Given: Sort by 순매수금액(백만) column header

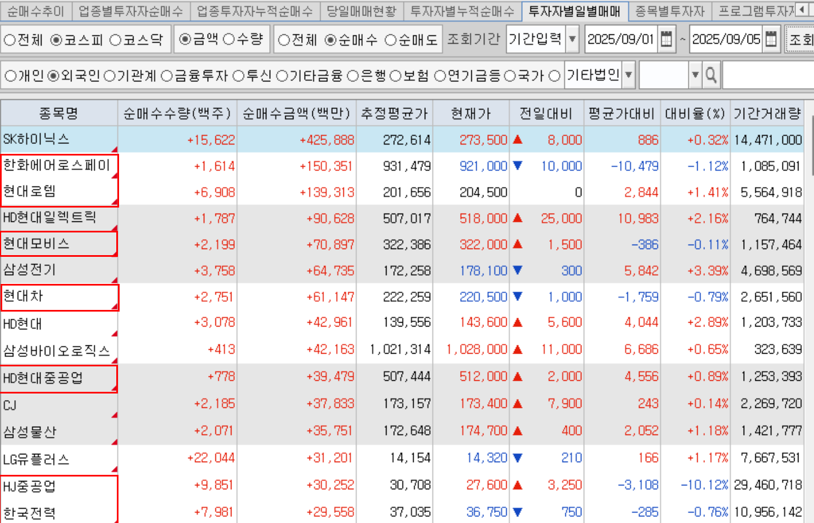Looking at the screenshot, I should click(x=296, y=113).
